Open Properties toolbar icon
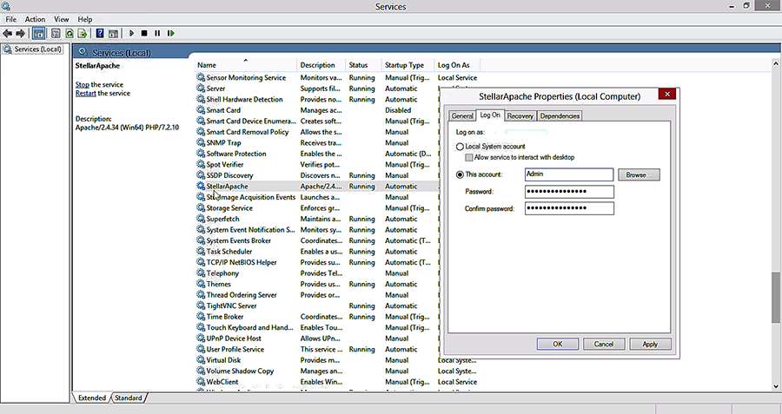782x414 pixels. coord(56,33)
